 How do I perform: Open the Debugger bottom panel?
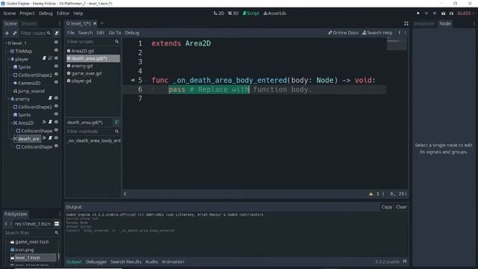pos(96,262)
